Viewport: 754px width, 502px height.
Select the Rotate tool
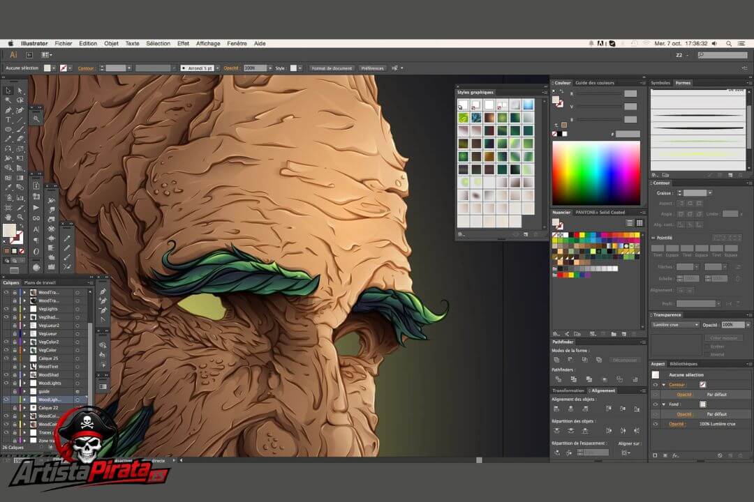pyautogui.click(x=8, y=149)
